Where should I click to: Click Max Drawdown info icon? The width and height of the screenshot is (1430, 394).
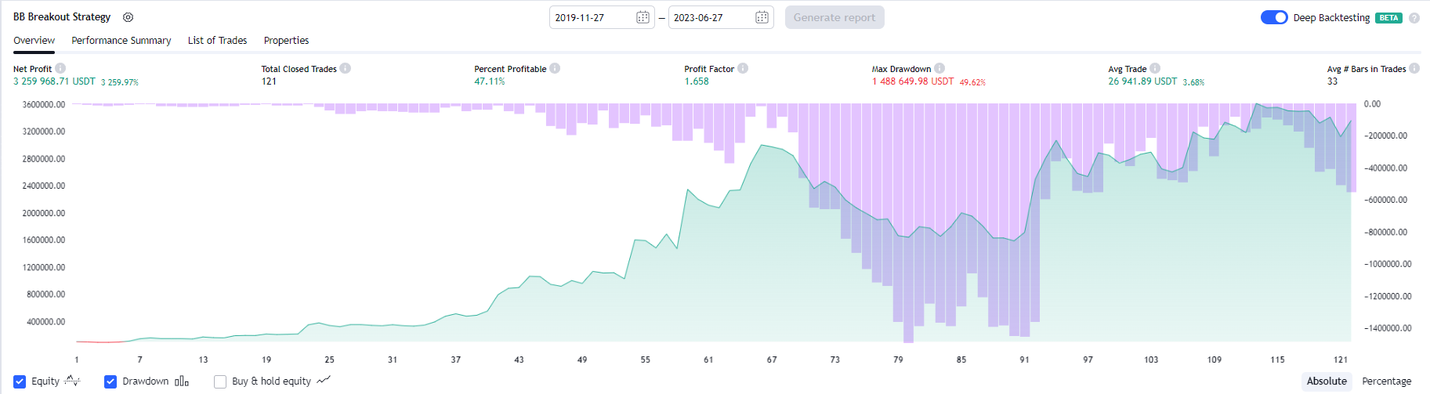coord(939,68)
